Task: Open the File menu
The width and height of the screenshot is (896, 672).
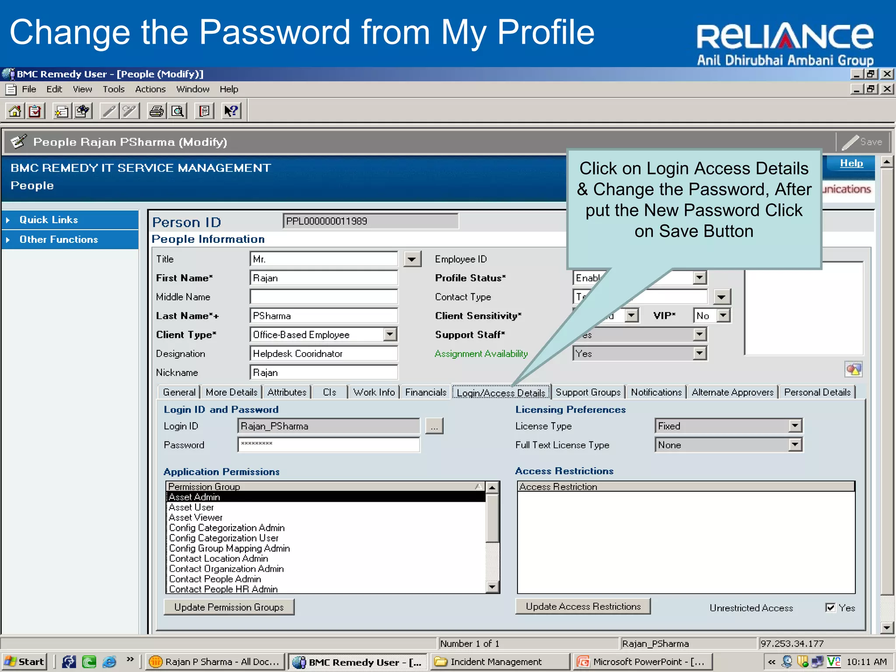Action: coord(29,89)
